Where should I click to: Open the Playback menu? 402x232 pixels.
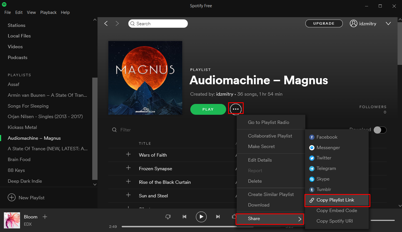tap(48, 12)
